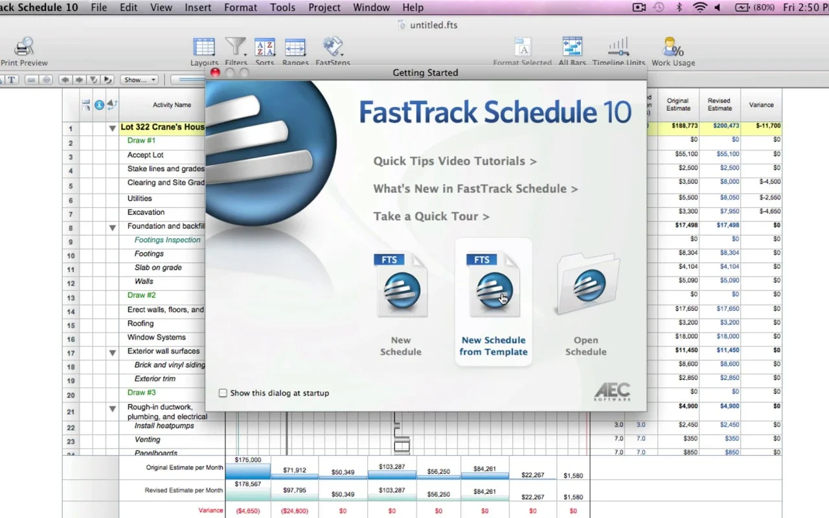Open the Edit menu
The width and height of the screenshot is (829, 518).
coord(129,8)
